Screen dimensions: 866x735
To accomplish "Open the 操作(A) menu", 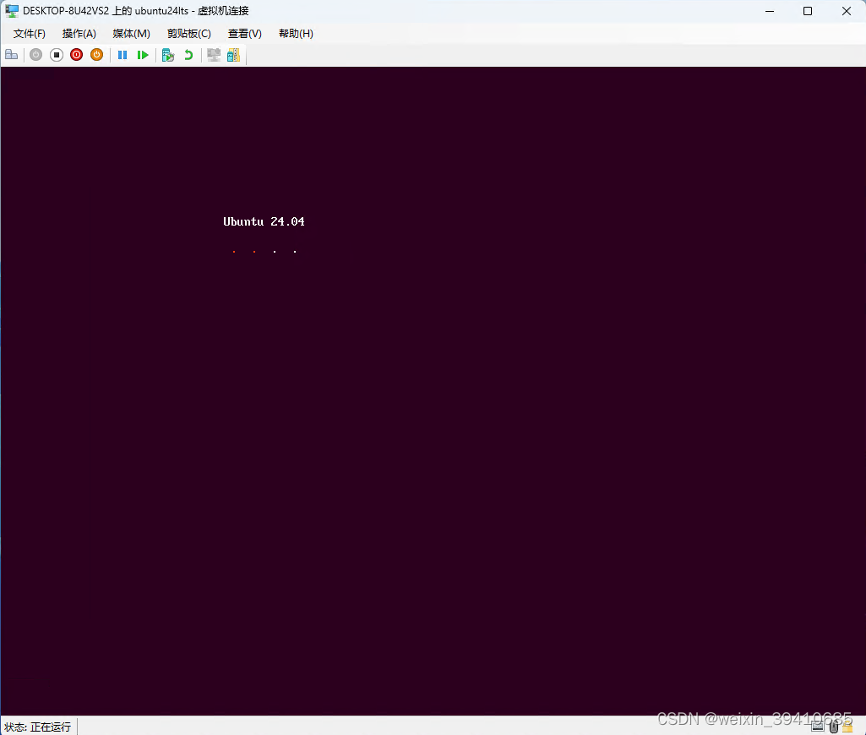I will 79,33.
